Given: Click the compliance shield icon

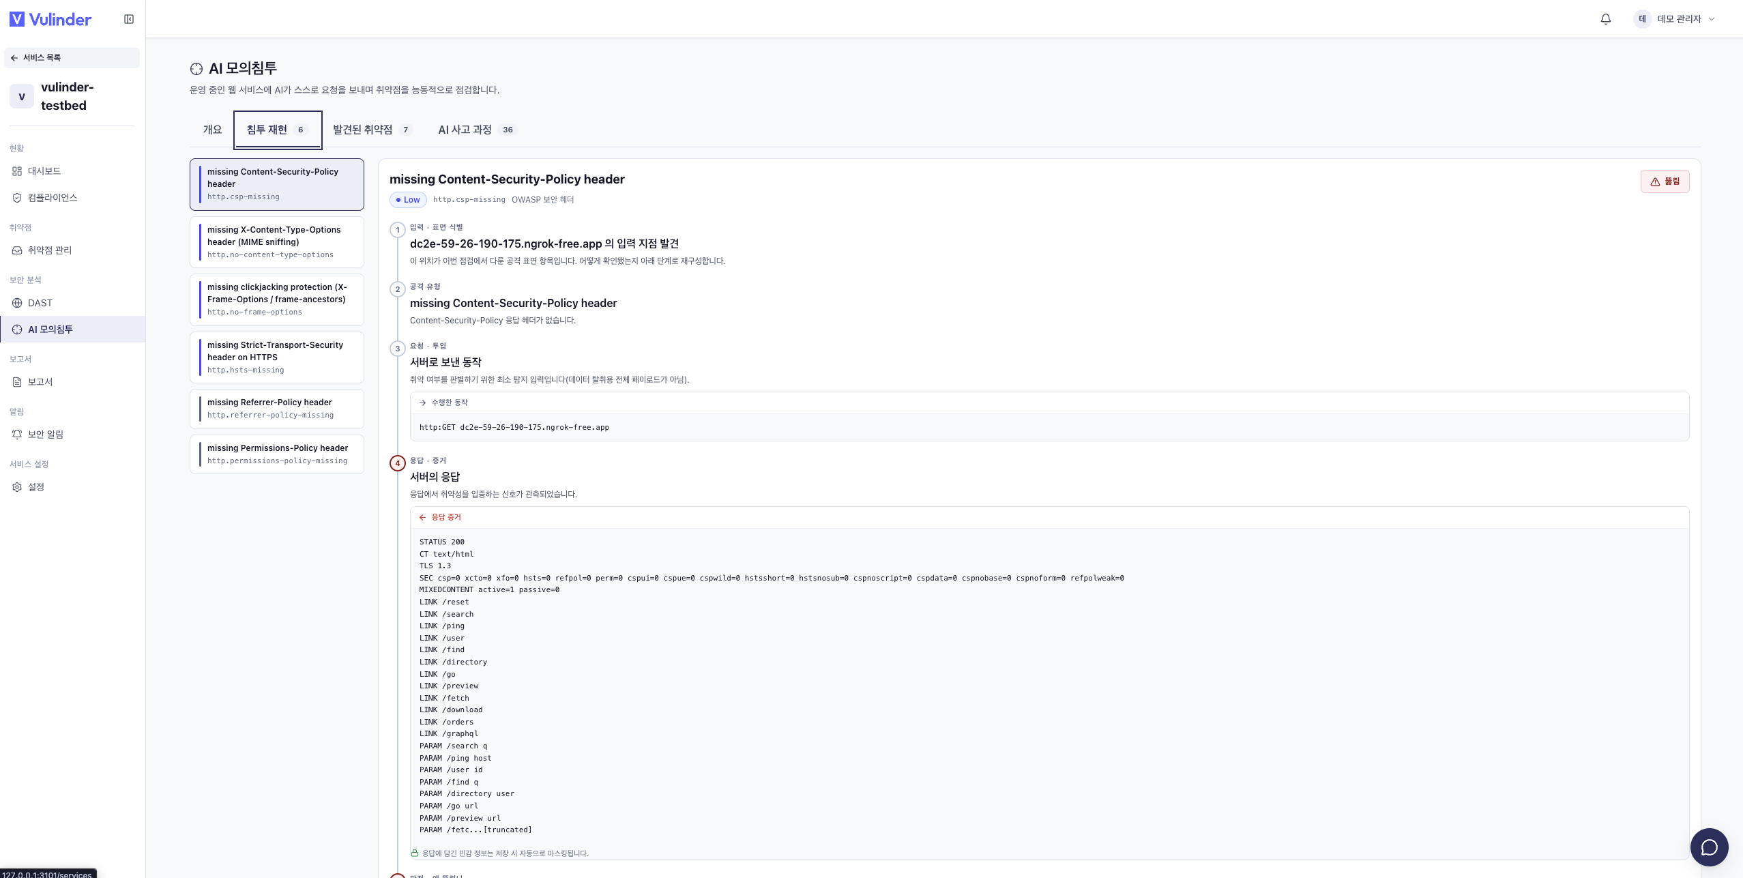Looking at the screenshot, I should 17,198.
